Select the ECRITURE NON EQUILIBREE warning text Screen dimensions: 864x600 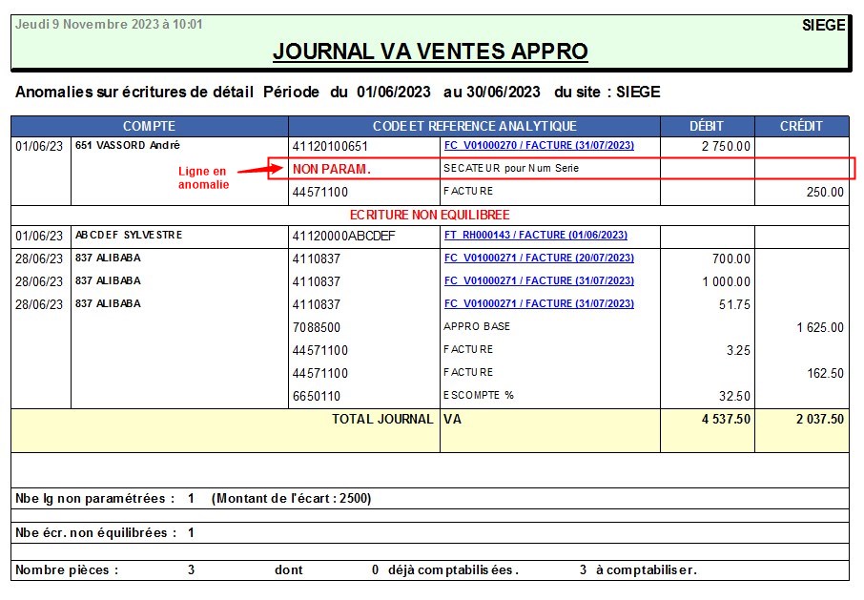(x=429, y=215)
